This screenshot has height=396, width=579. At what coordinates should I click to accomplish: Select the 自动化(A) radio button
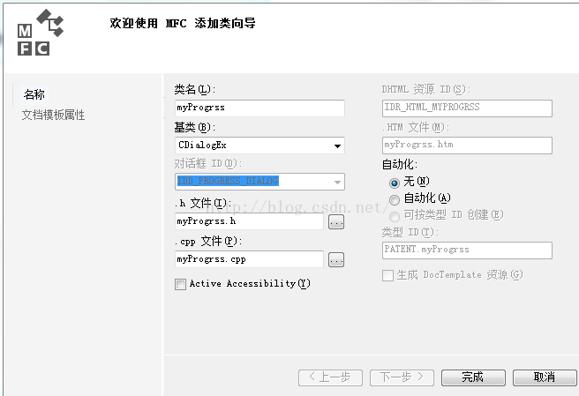click(x=395, y=199)
